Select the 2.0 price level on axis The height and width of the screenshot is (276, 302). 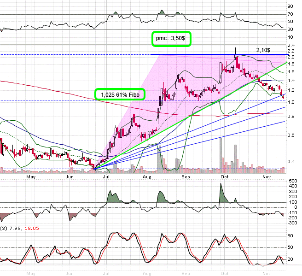pyautogui.click(x=290, y=57)
